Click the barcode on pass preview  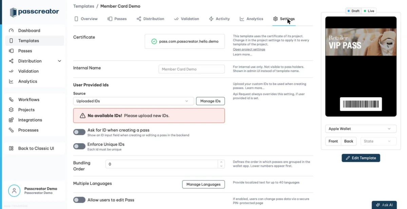pyautogui.click(x=361, y=104)
